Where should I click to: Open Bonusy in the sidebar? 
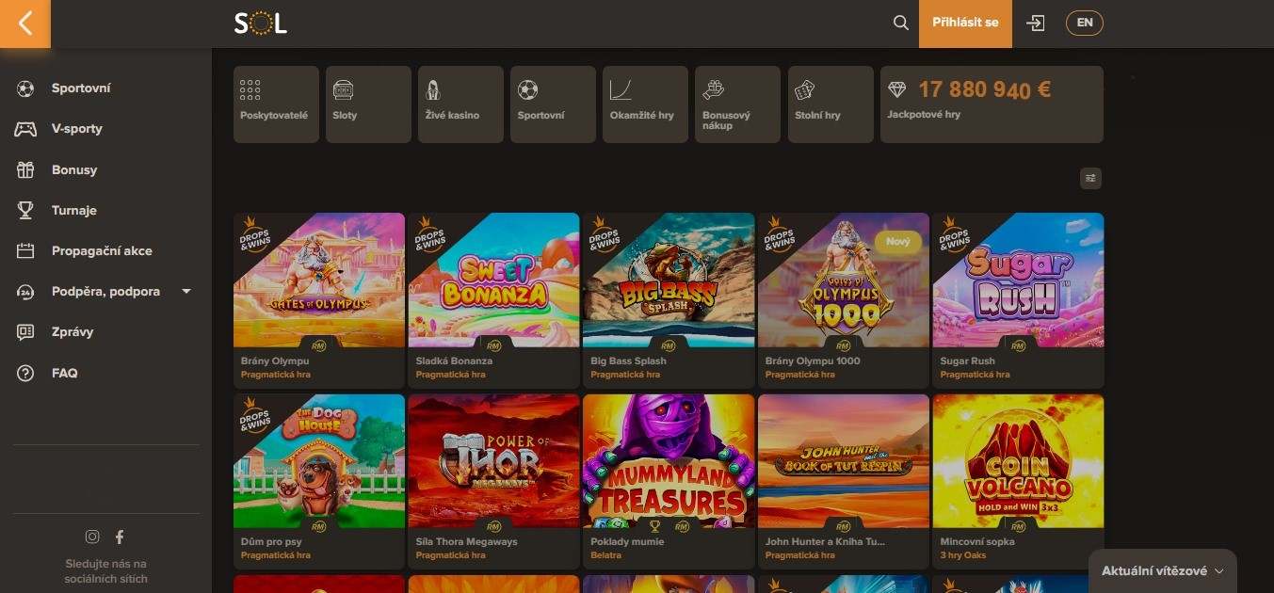74,170
